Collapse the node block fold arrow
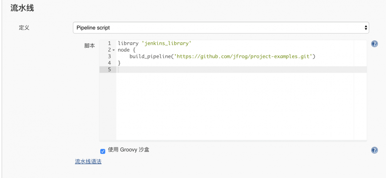This screenshot has height=178, width=386. click(113, 50)
